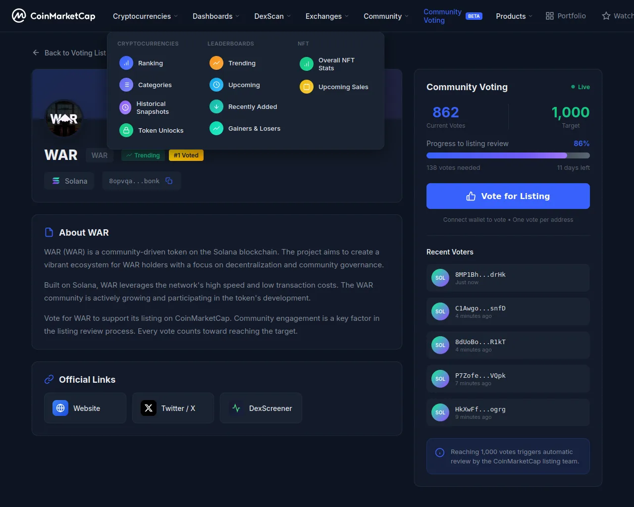
Task: Click the BETA badge
Action: pyautogui.click(x=474, y=16)
